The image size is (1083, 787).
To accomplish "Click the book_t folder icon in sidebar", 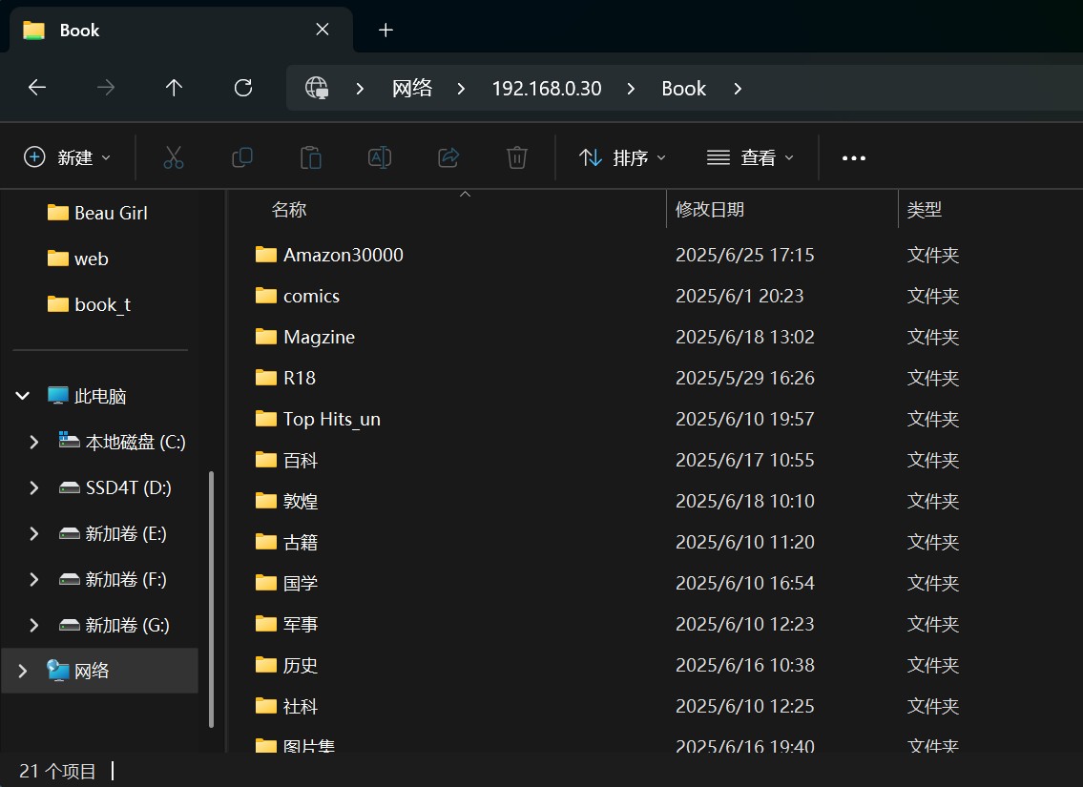I will [58, 304].
